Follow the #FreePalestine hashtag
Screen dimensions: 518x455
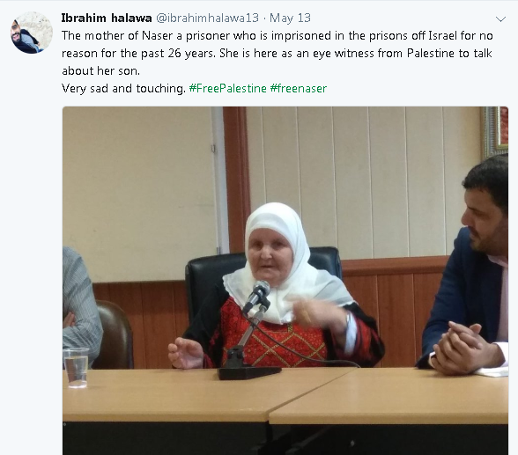click(x=227, y=88)
